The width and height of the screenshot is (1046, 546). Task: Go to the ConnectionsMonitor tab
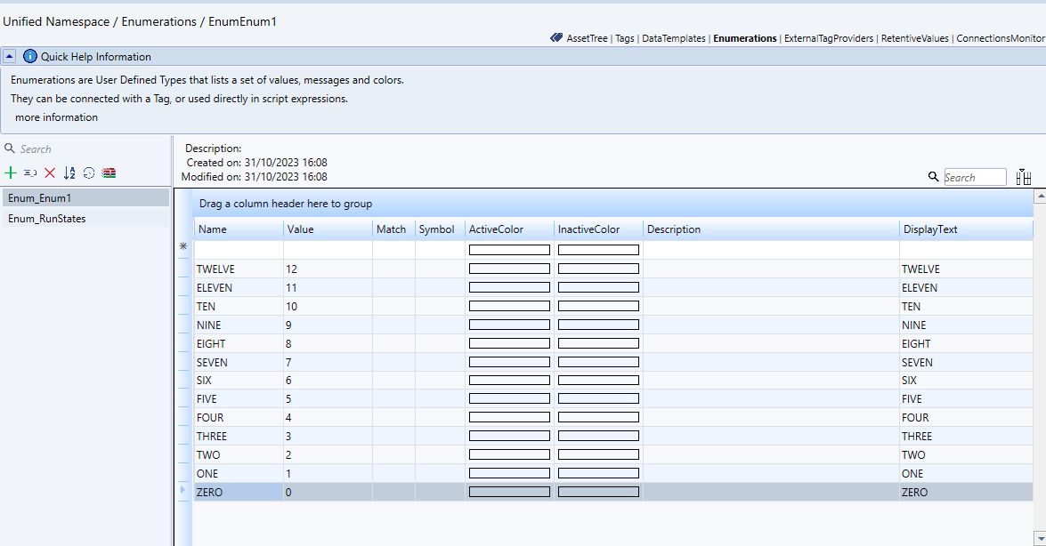tap(1000, 38)
